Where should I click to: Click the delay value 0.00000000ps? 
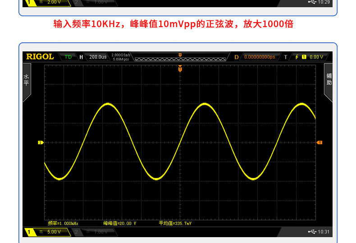pyautogui.click(x=259, y=57)
